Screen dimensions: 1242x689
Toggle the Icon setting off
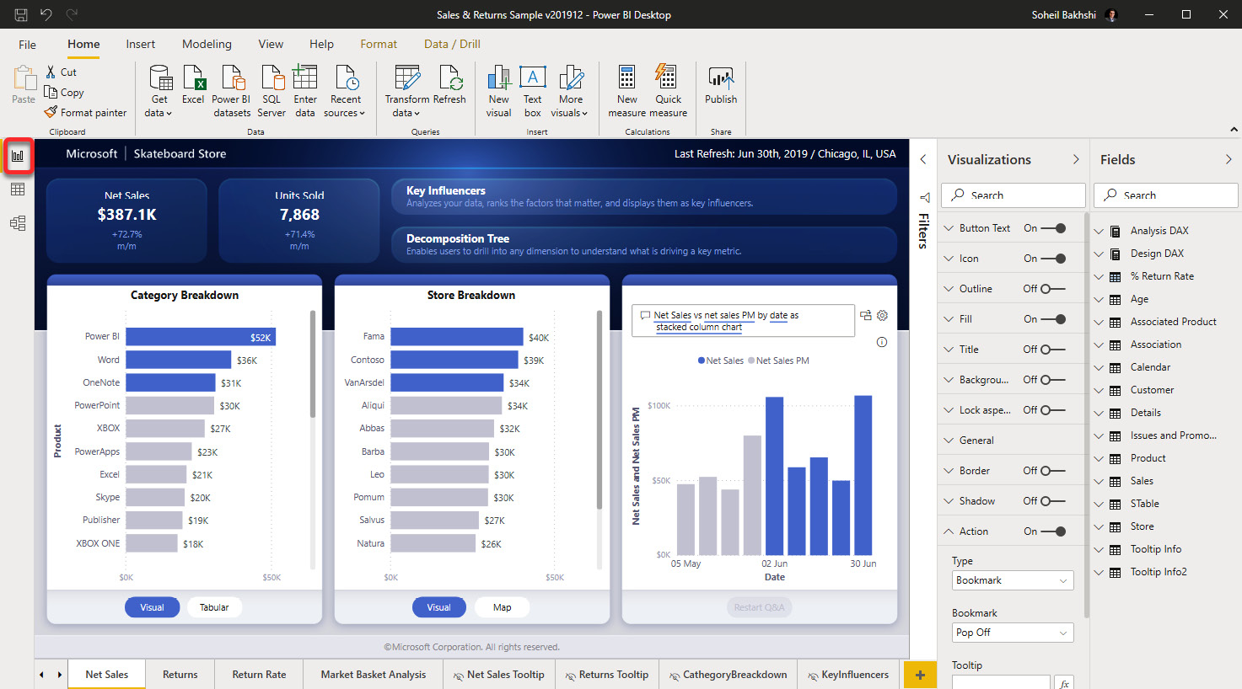[x=1053, y=259]
